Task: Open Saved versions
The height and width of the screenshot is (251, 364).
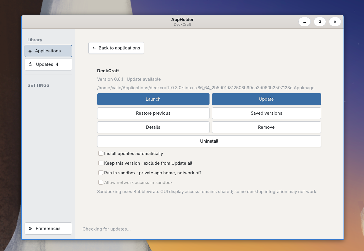Action: coord(267,113)
